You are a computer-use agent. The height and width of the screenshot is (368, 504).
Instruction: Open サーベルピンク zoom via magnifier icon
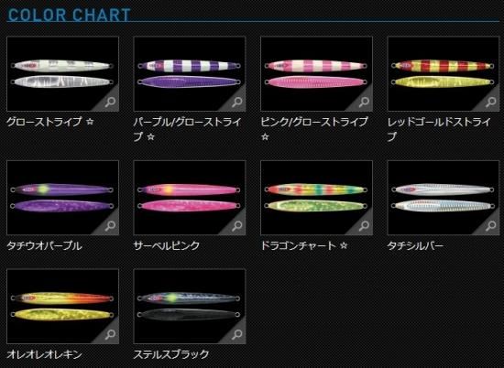point(237,226)
